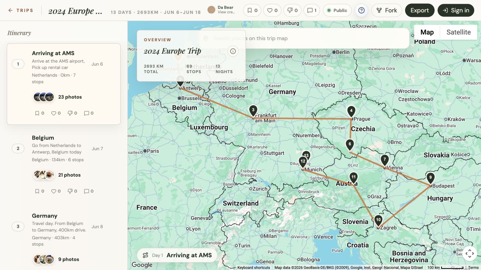Dislike the Arriving at AMS day

point(72,113)
